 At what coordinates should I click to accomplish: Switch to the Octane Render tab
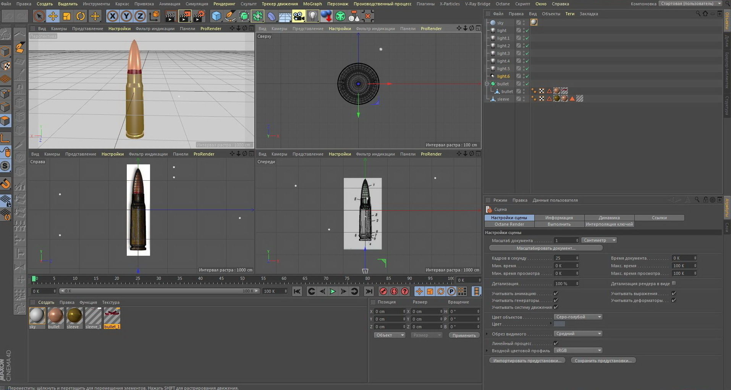[509, 224]
